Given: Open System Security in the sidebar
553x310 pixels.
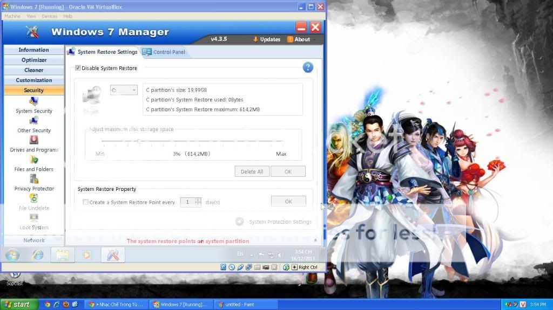Looking at the screenshot, I should click(x=33, y=105).
